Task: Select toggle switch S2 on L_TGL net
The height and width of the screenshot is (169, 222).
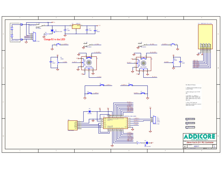Action: coord(88,44)
